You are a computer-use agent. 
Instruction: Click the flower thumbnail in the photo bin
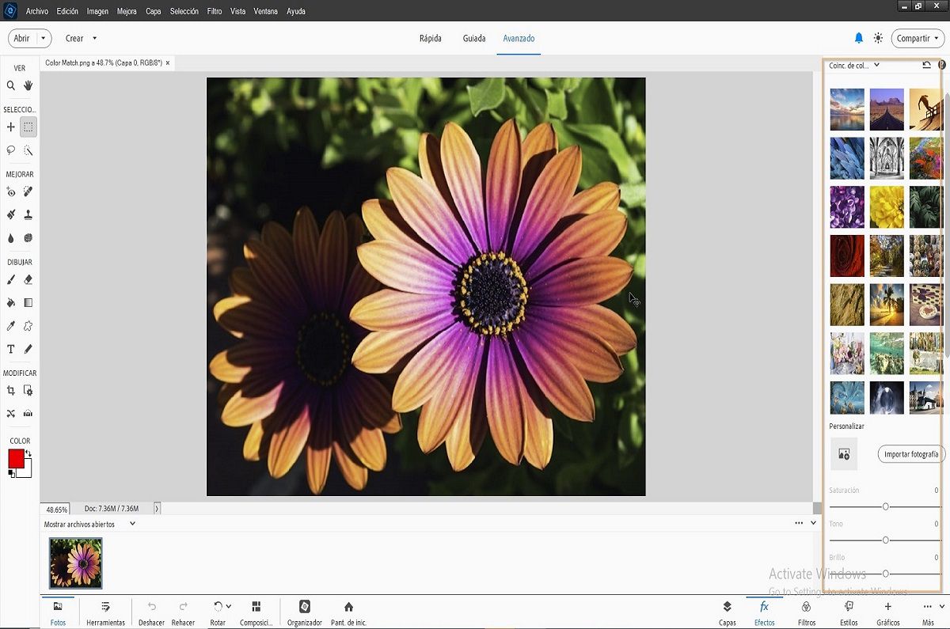76,563
